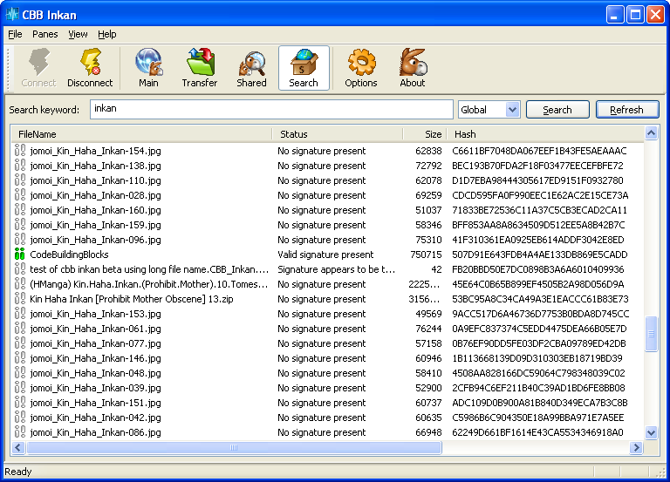
Task: Click icon beside test of cbb inkan beta
Action: [20, 269]
